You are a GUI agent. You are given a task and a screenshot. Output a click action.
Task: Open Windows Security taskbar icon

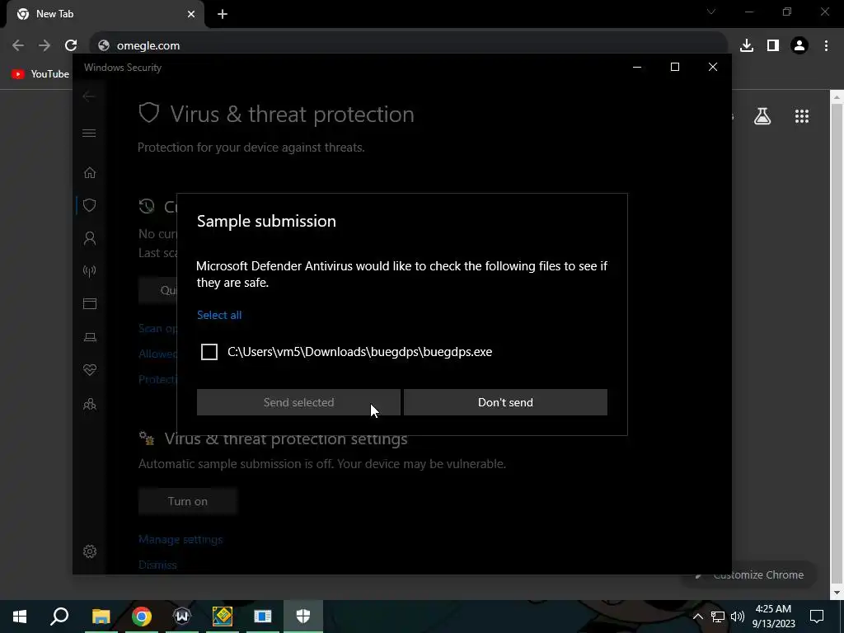(303, 617)
